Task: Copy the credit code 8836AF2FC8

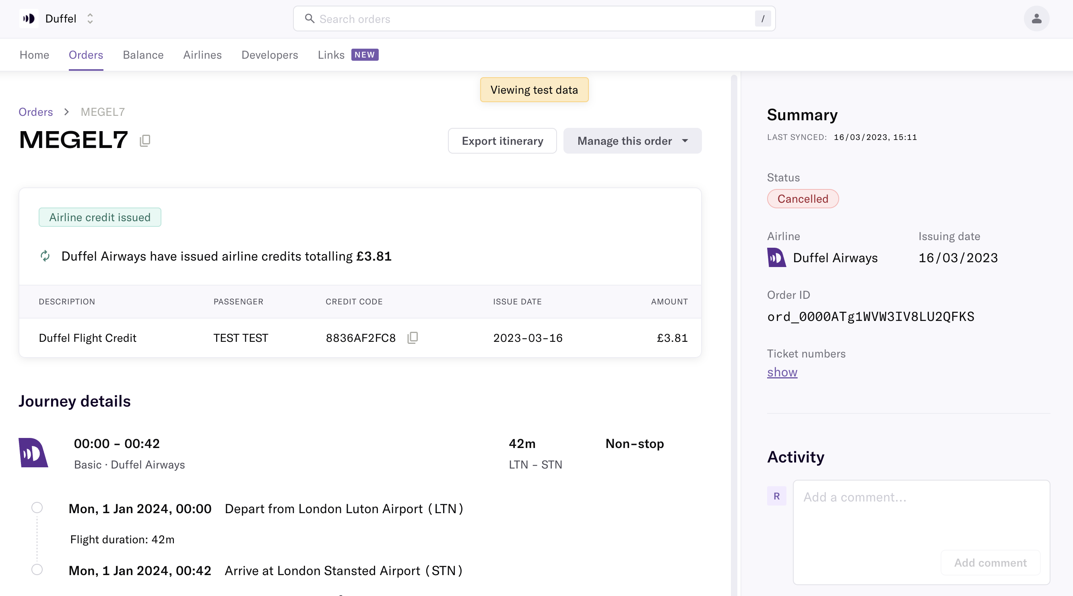Action: coord(413,337)
